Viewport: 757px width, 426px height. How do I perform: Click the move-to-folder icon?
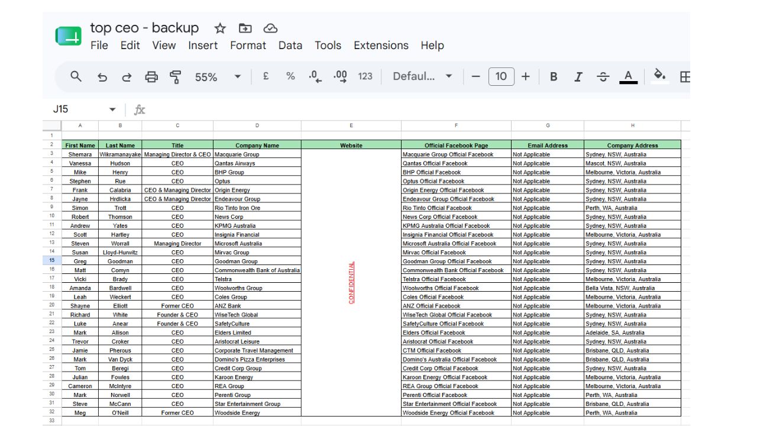tap(245, 28)
